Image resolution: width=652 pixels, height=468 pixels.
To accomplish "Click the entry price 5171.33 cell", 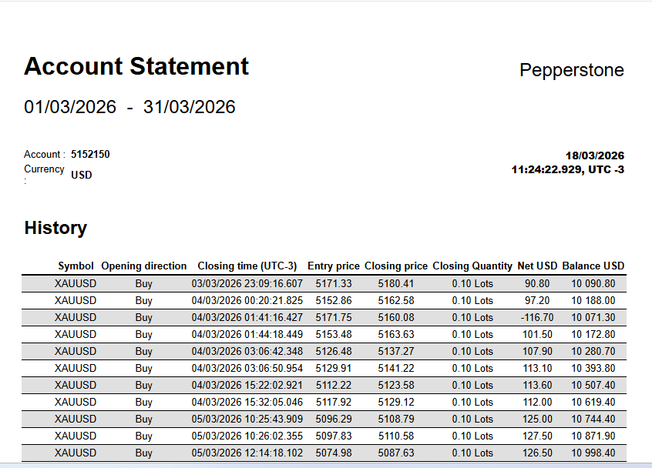I will 334,283.
